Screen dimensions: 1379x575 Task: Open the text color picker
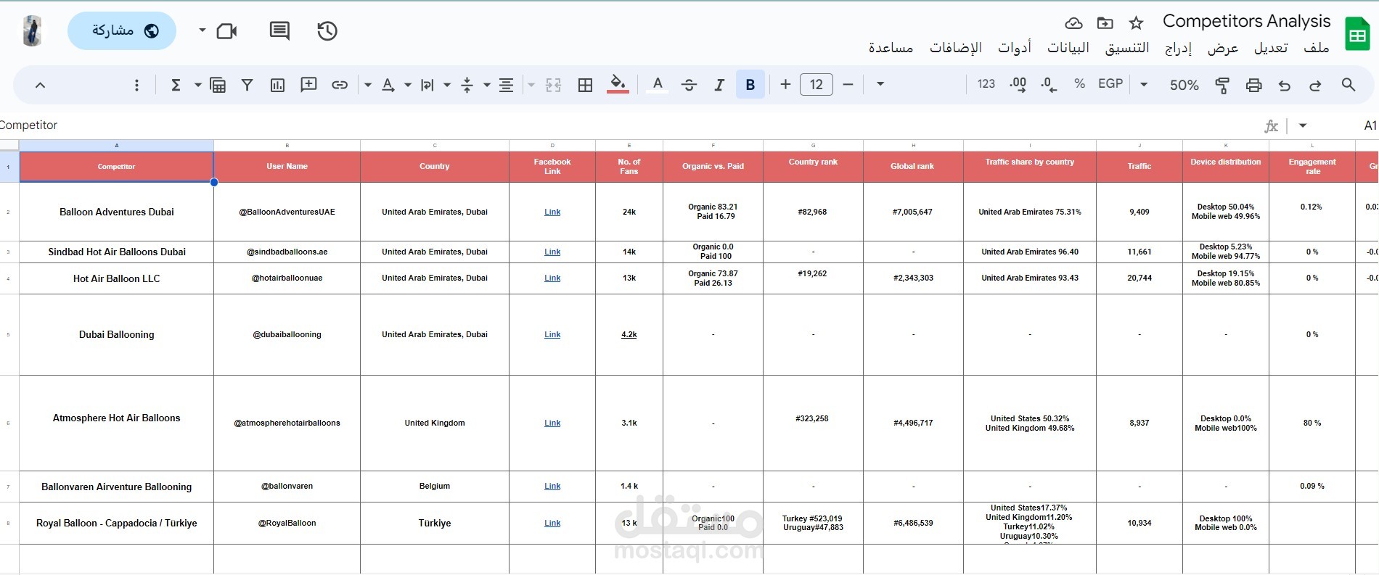click(658, 85)
